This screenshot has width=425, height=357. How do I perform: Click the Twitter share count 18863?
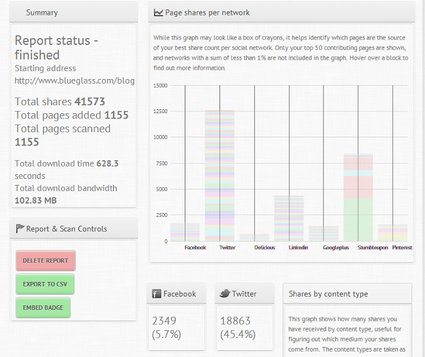234,321
